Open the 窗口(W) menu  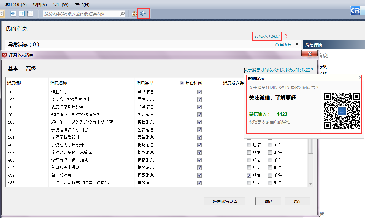tap(61, 5)
